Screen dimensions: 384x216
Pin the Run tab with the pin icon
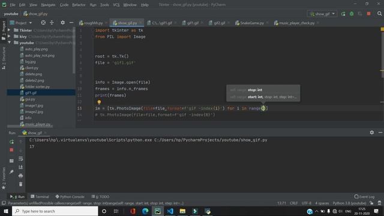pyautogui.click(x=11, y=172)
